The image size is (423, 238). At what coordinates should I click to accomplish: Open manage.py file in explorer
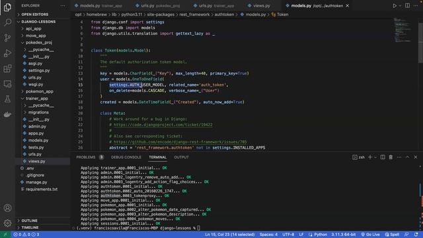36,182
